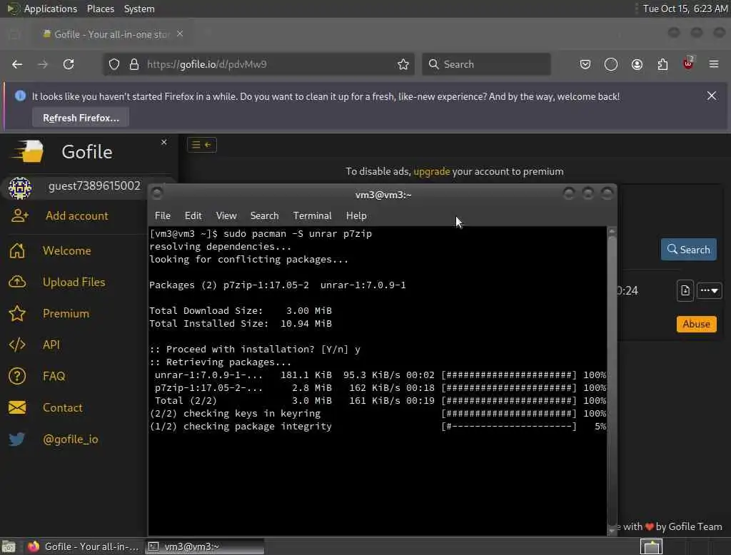731x555 pixels.
Task: Bookmark this page with star icon
Action: [x=403, y=64]
